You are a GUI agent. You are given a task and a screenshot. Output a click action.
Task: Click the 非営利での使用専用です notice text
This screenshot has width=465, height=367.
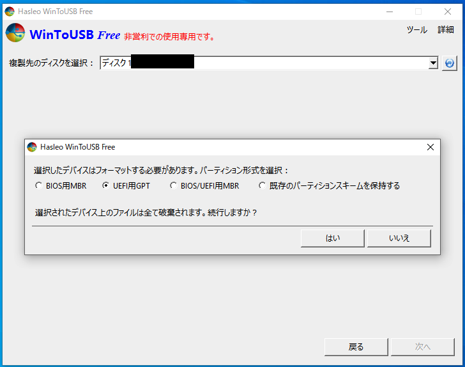[x=169, y=37]
